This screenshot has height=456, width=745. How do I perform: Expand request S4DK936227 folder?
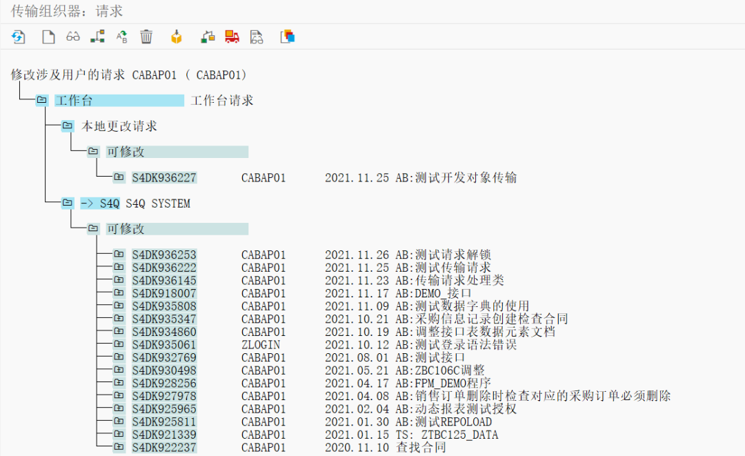click(x=119, y=177)
